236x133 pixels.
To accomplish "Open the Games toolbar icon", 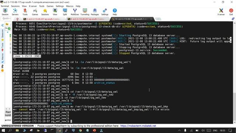I will (35, 12).
